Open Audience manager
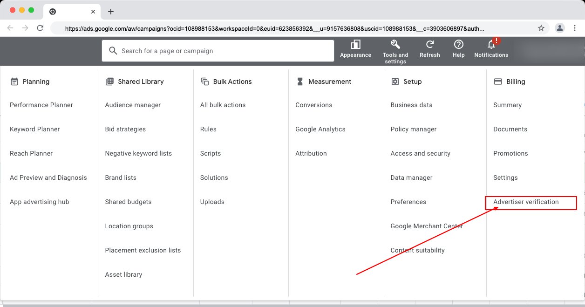 (133, 105)
